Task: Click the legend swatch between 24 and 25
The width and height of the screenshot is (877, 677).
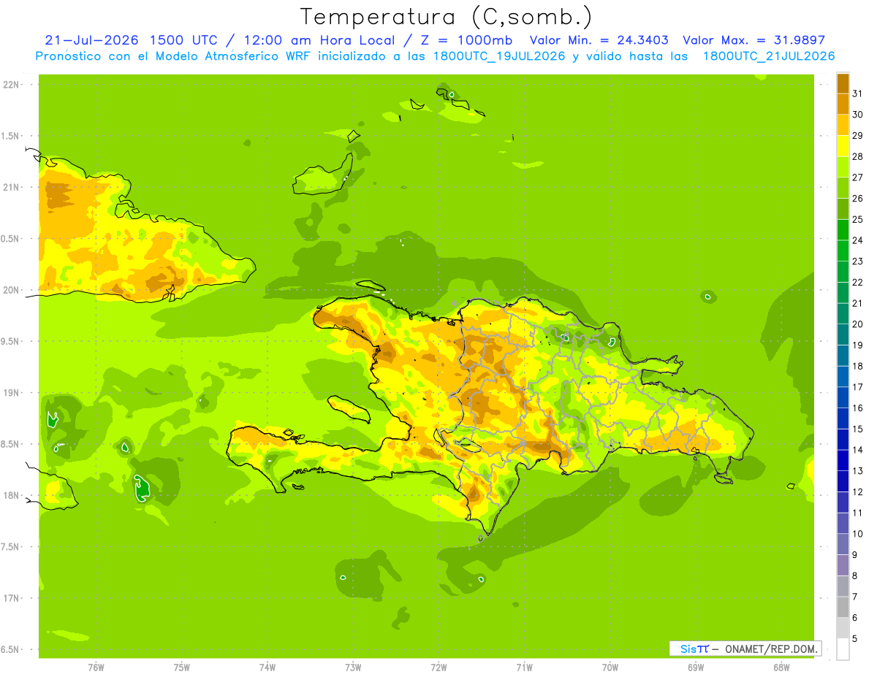Action: (x=843, y=229)
